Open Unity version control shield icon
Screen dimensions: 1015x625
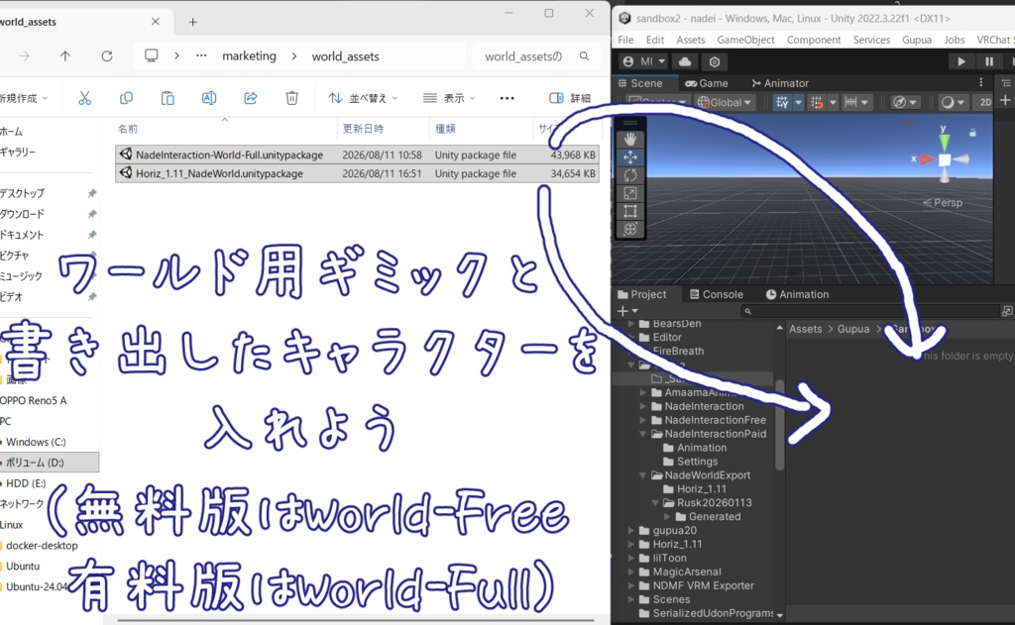715,61
